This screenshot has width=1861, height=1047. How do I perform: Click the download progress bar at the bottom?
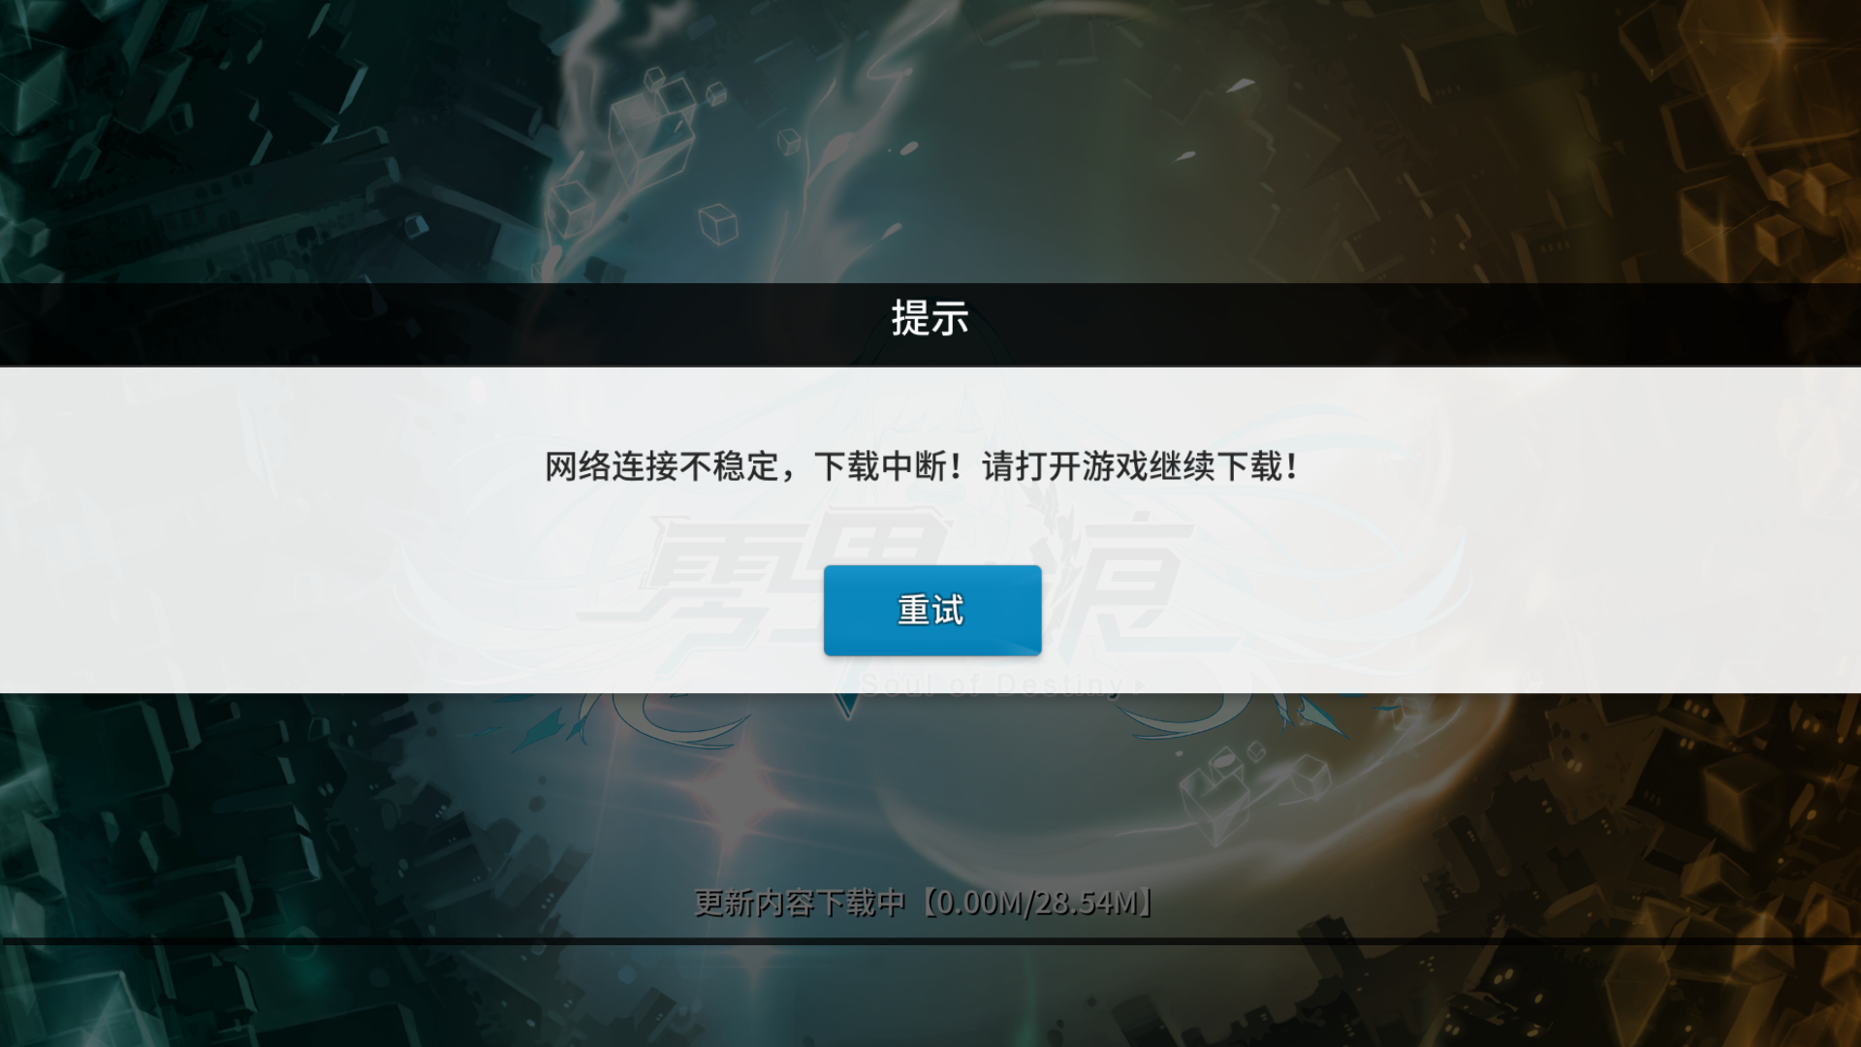(x=930, y=940)
